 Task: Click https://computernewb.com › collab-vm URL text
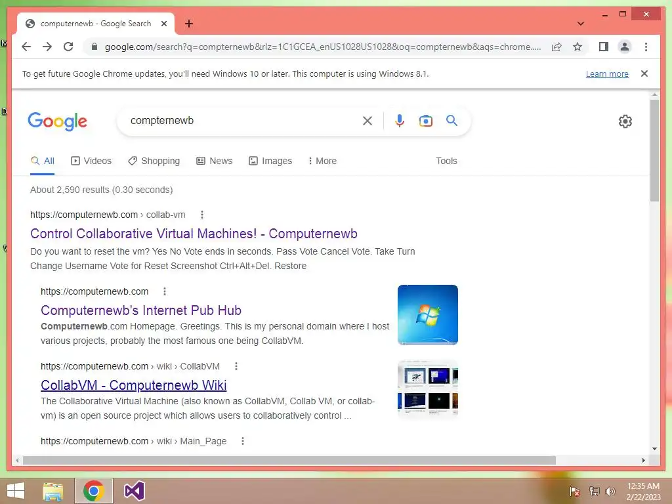tap(108, 215)
